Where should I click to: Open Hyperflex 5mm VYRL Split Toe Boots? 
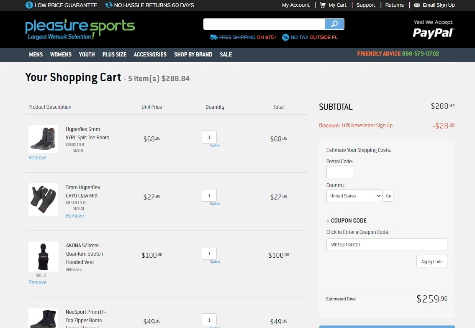click(87, 133)
